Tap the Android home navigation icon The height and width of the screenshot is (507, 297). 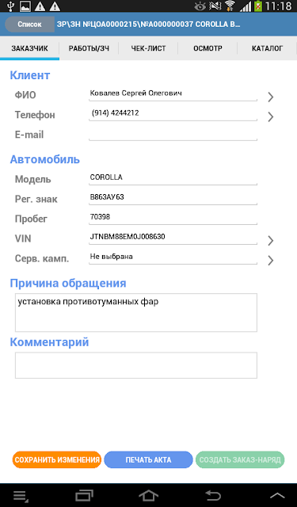tap(148, 495)
